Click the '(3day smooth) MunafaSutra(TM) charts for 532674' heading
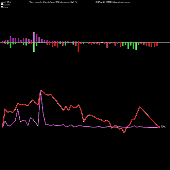 [x=53, y=2]
